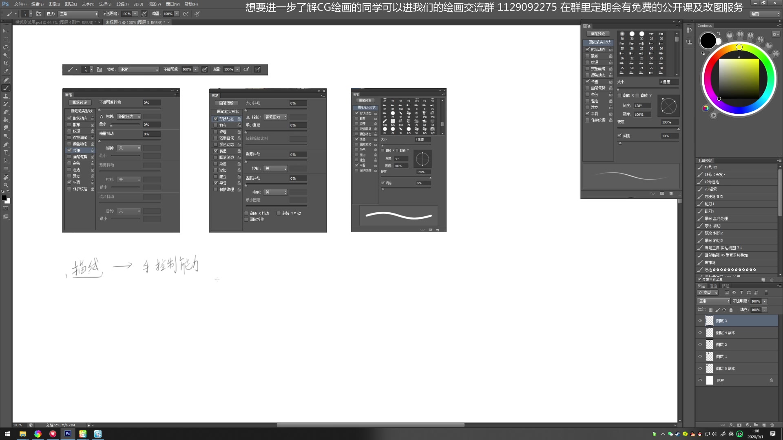Open the 图像 menu

[x=53, y=4]
